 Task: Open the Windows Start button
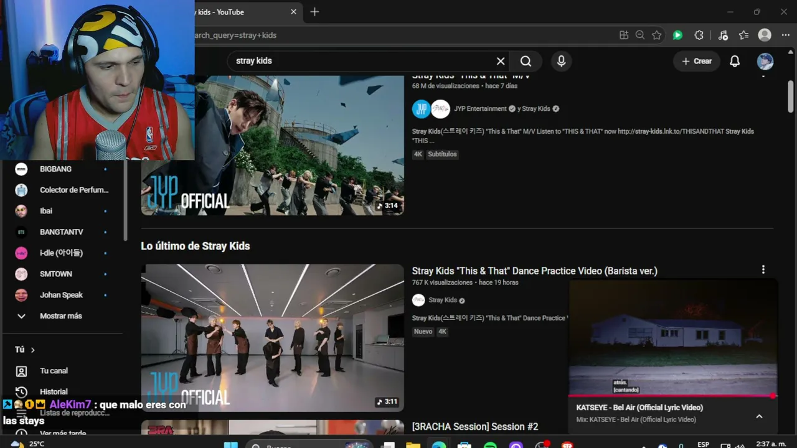(230, 443)
